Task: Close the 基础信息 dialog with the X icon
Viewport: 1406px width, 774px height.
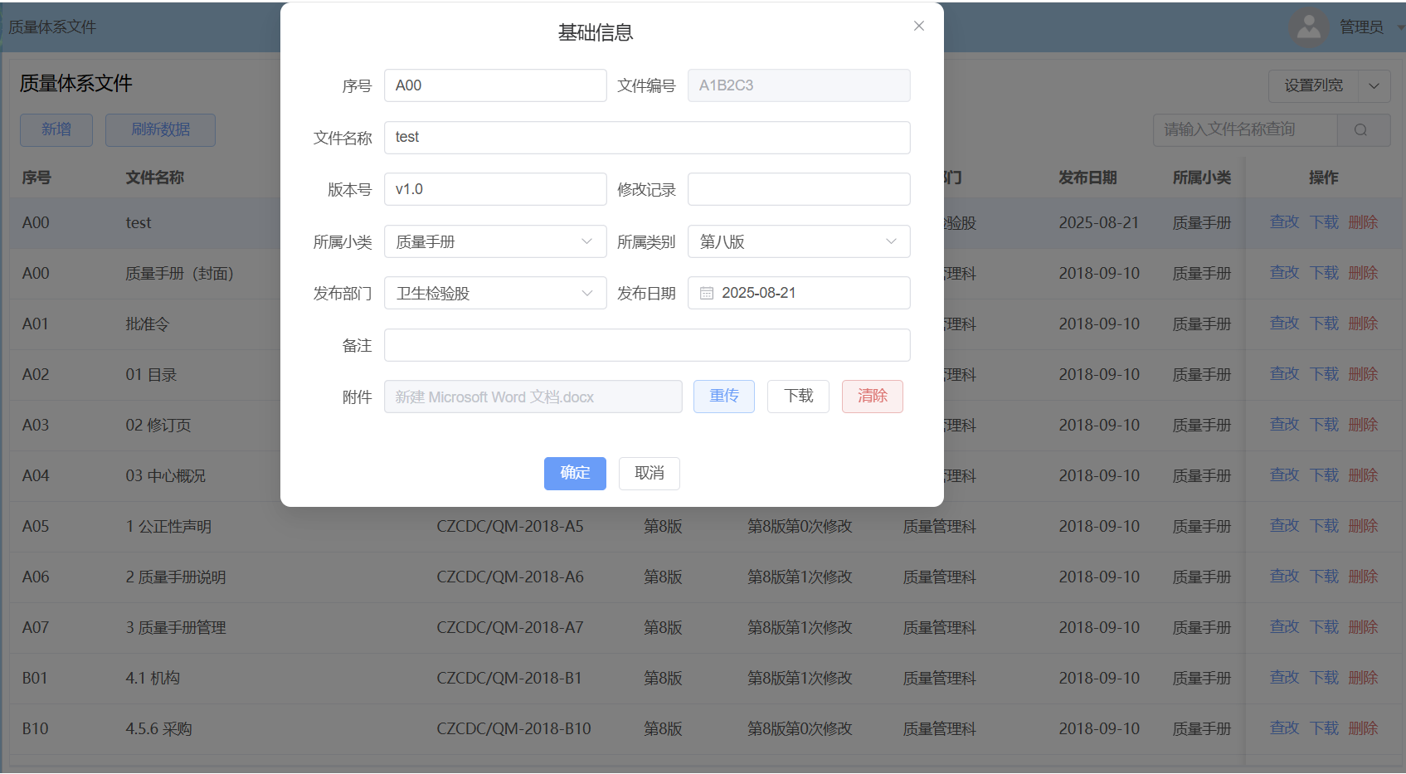Action: (918, 26)
